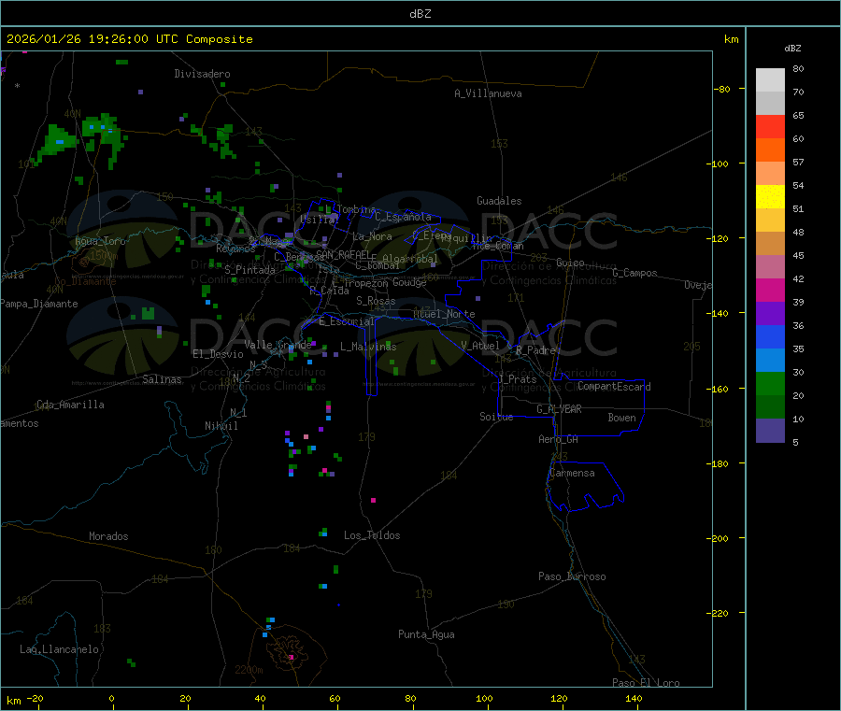The image size is (841, 711).
Task: Click the green 20-30 dBZ legend swatch
Action: pos(770,383)
